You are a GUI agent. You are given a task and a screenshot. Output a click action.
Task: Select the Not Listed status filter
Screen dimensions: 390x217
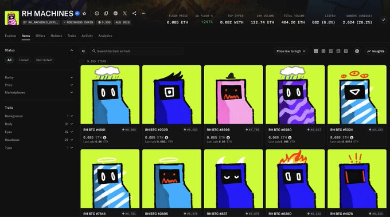pyautogui.click(x=44, y=60)
